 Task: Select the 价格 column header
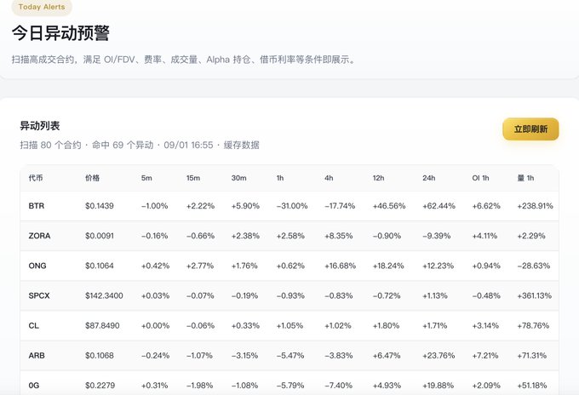tap(92, 178)
